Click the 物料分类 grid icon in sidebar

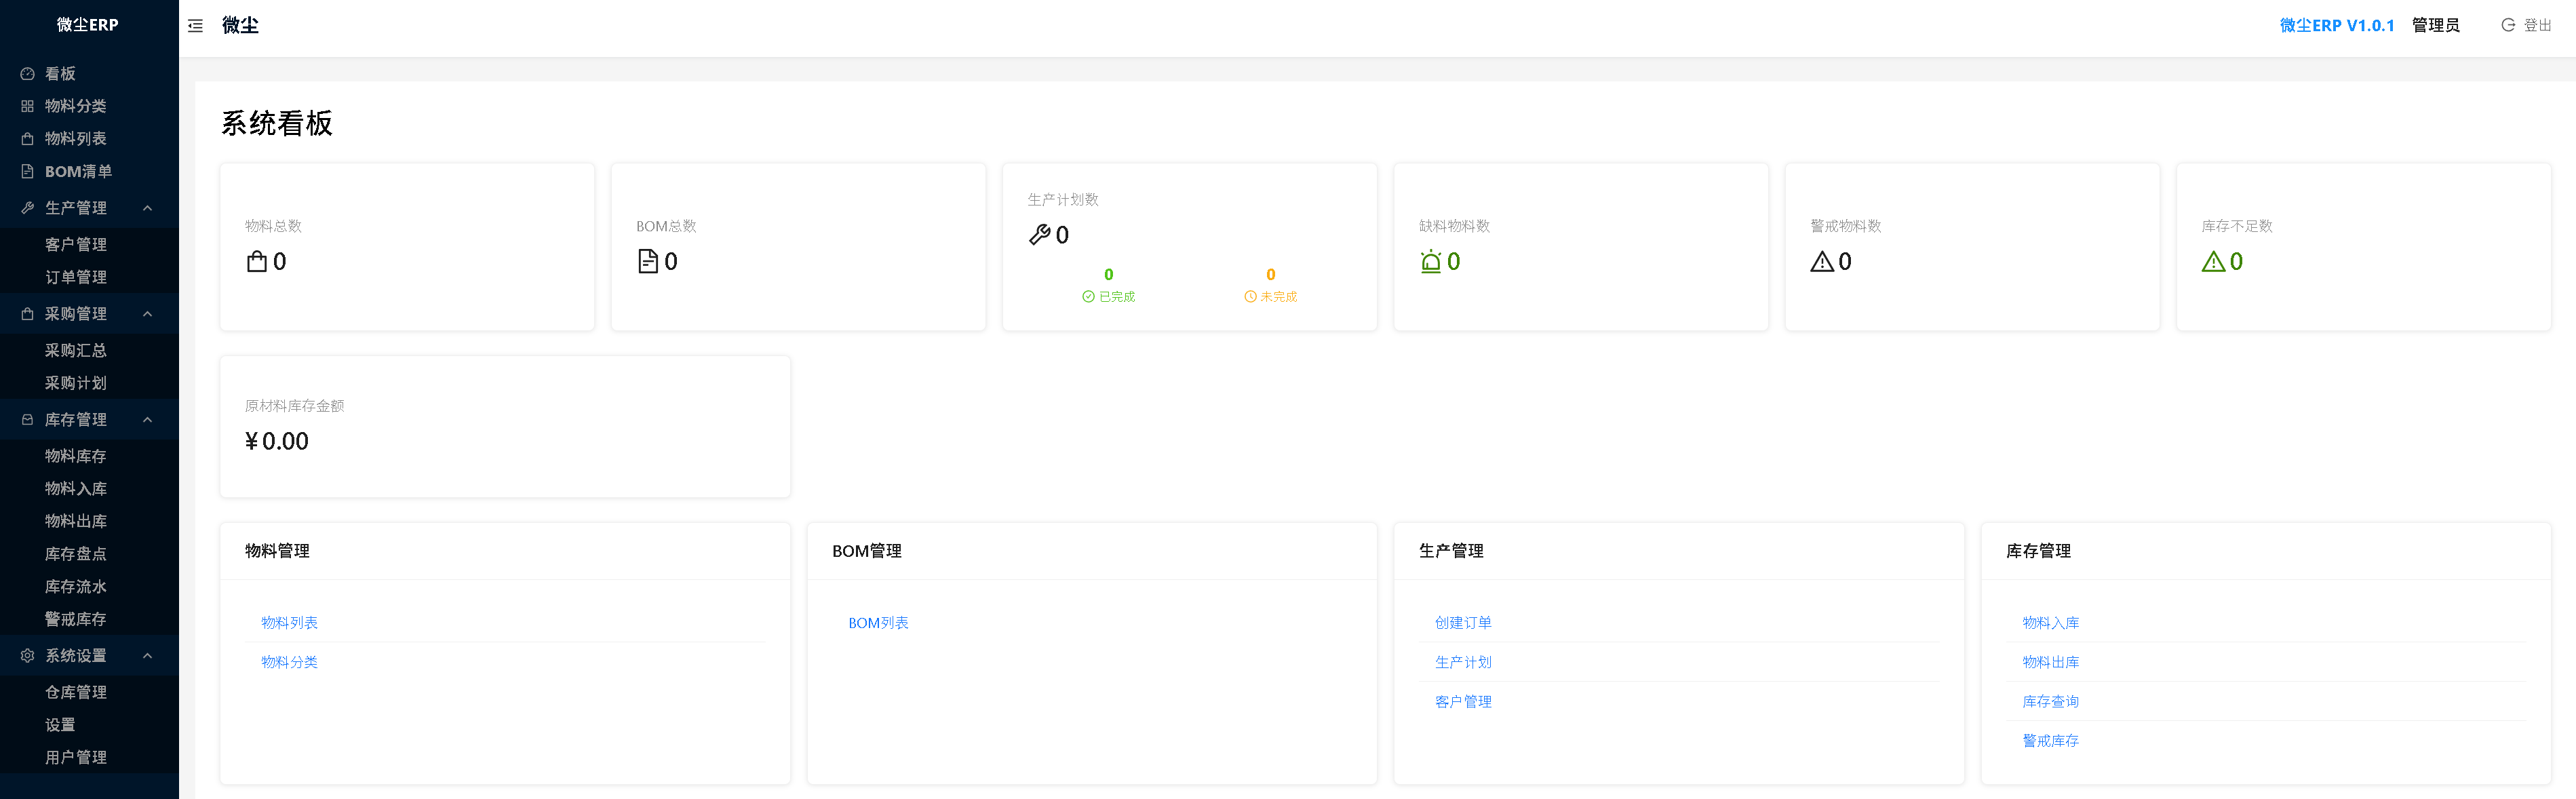pos(27,106)
